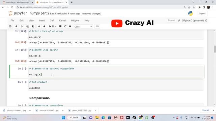Restart the kernel icon
Image resolution: width=216 pixels, height=121 pixels.
[x=65, y=26]
